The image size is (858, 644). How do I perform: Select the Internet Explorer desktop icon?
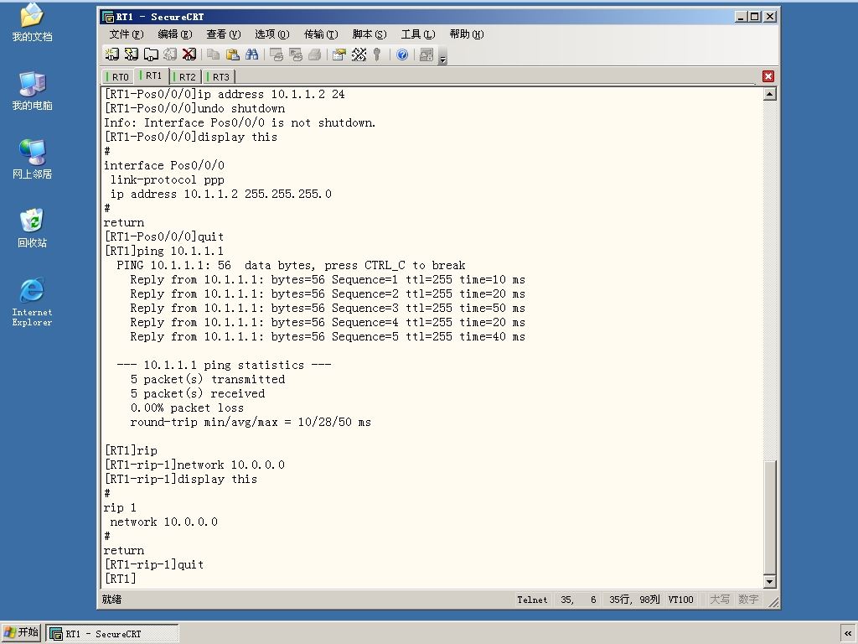33,302
